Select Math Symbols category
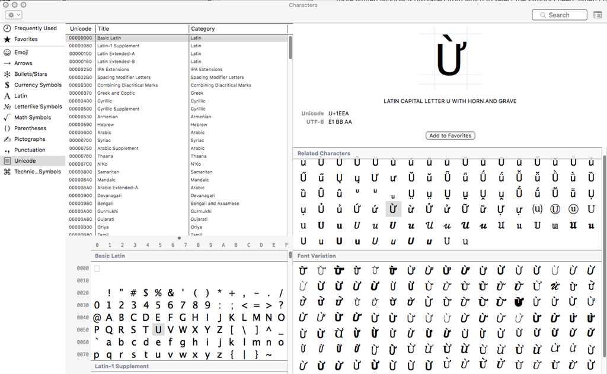The image size is (607, 374). click(32, 117)
